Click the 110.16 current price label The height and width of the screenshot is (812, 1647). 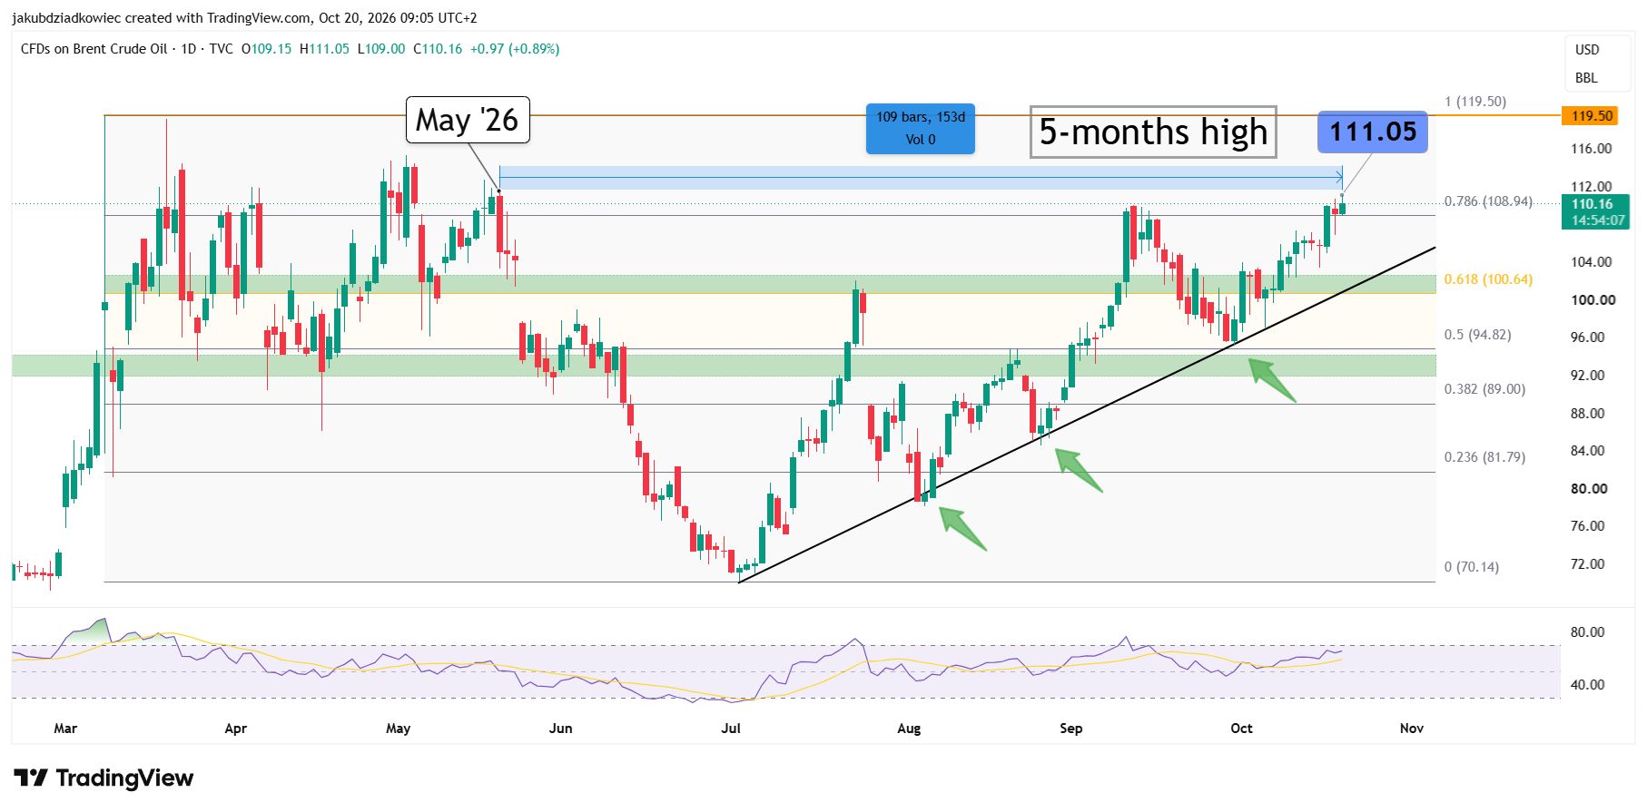coord(1594,211)
